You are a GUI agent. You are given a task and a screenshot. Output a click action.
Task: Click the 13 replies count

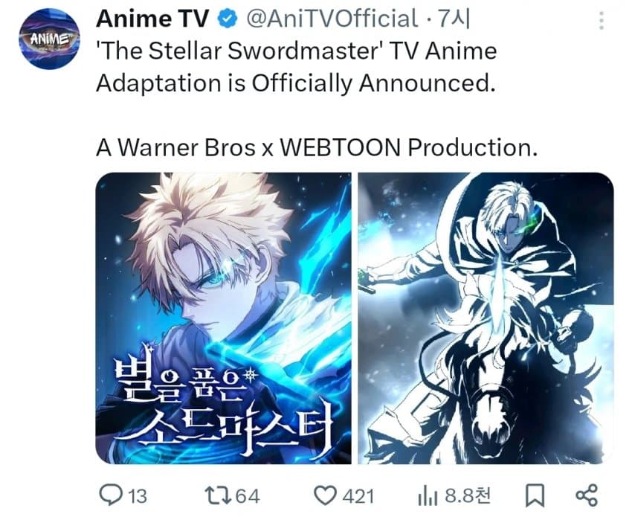(137, 496)
